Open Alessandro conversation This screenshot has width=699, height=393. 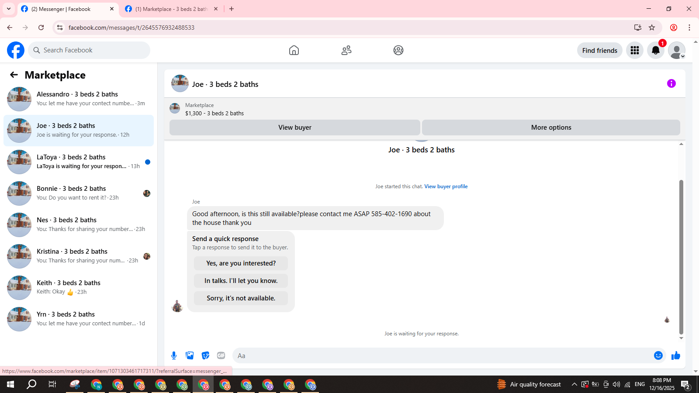[79, 99]
